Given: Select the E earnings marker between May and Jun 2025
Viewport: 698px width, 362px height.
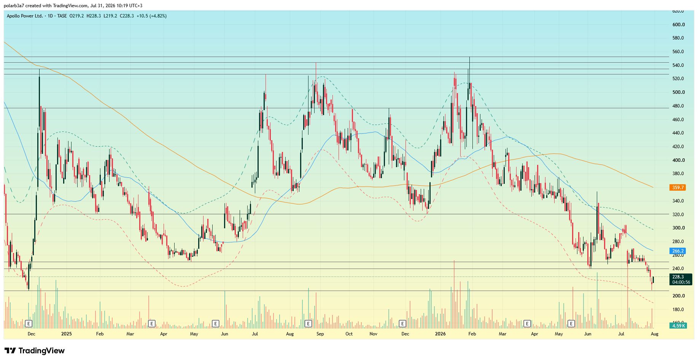Looking at the screenshot, I should click(215, 324).
